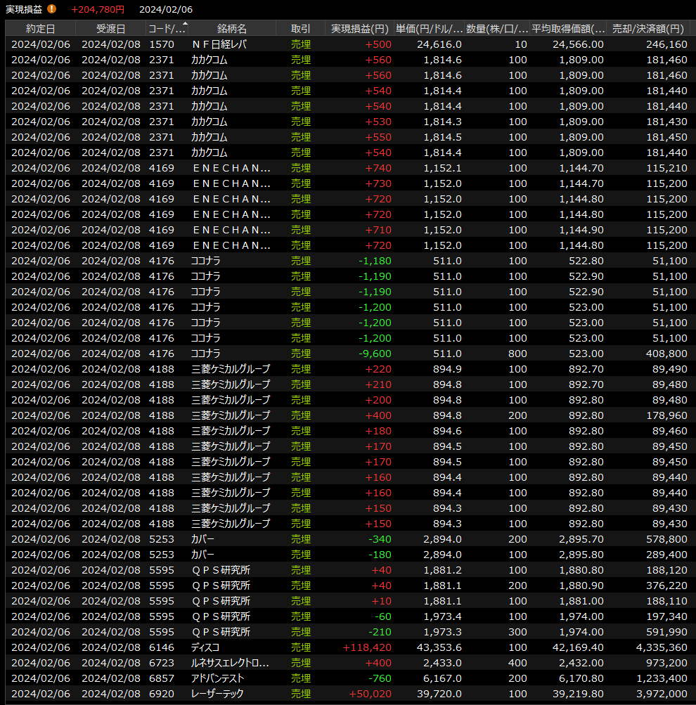Viewport: 696px width, 705px height.
Task: Click the 取引 column header
Action: pyautogui.click(x=301, y=29)
